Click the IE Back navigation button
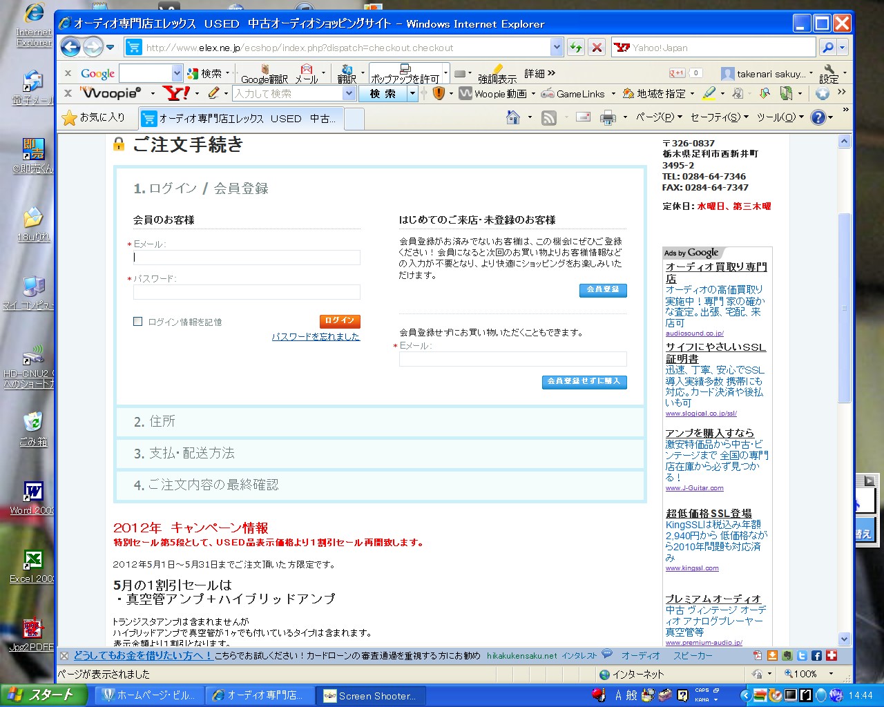The width and height of the screenshot is (884, 707). 70,47
